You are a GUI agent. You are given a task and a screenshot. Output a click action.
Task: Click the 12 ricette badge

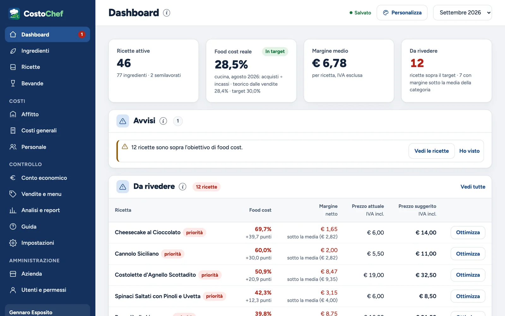click(206, 187)
